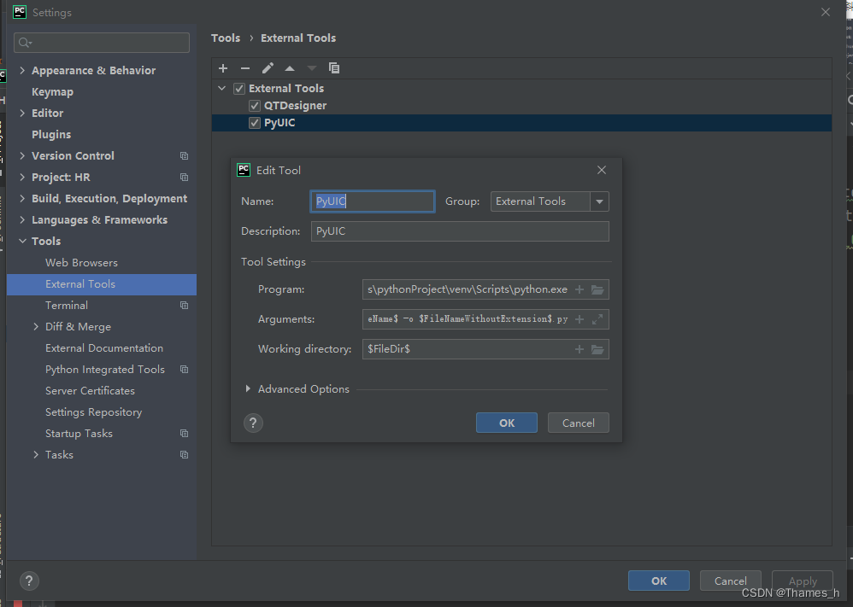Select PyUIC tool row
This screenshot has height=607, width=853.
pyautogui.click(x=521, y=123)
